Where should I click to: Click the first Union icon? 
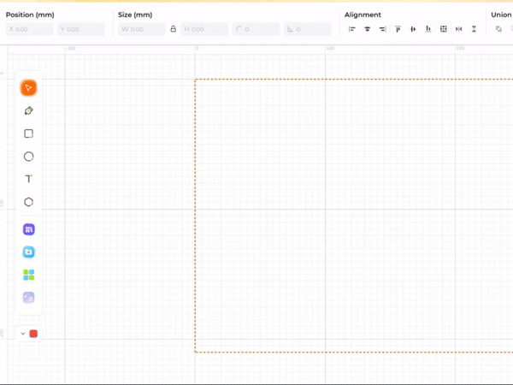pos(498,29)
